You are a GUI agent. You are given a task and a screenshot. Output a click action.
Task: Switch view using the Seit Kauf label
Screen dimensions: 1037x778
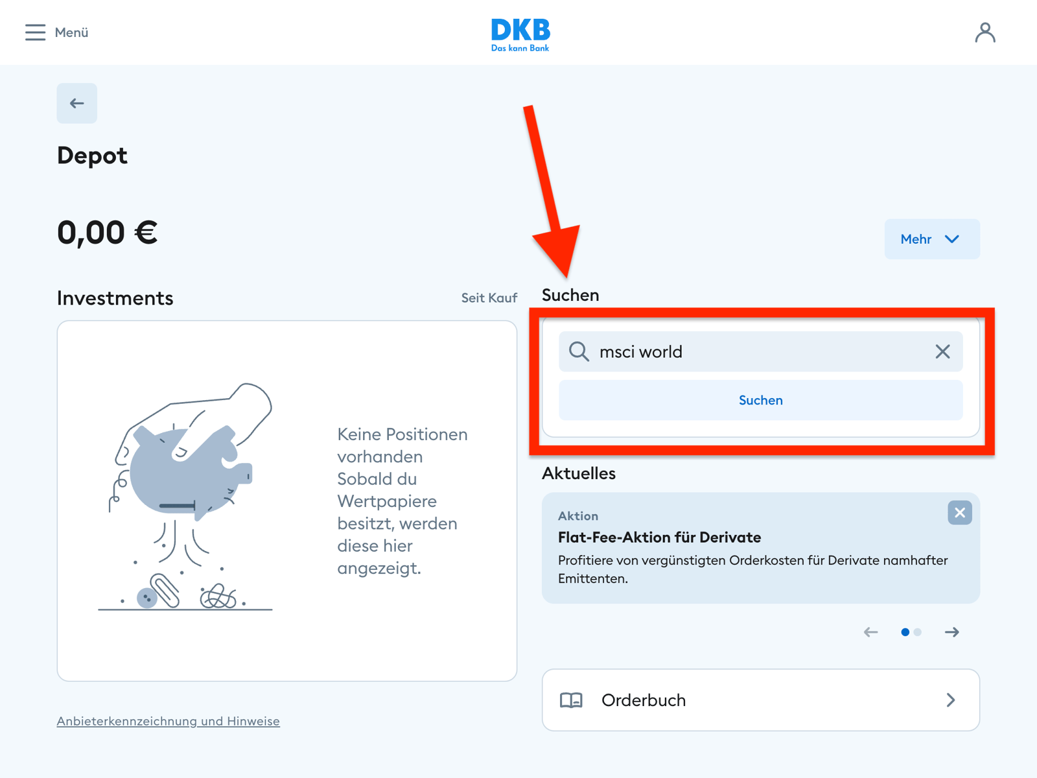coord(489,298)
